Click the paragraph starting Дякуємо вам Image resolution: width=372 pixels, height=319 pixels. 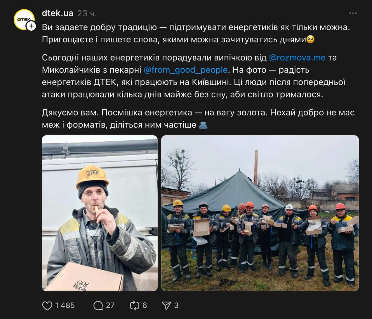point(198,119)
